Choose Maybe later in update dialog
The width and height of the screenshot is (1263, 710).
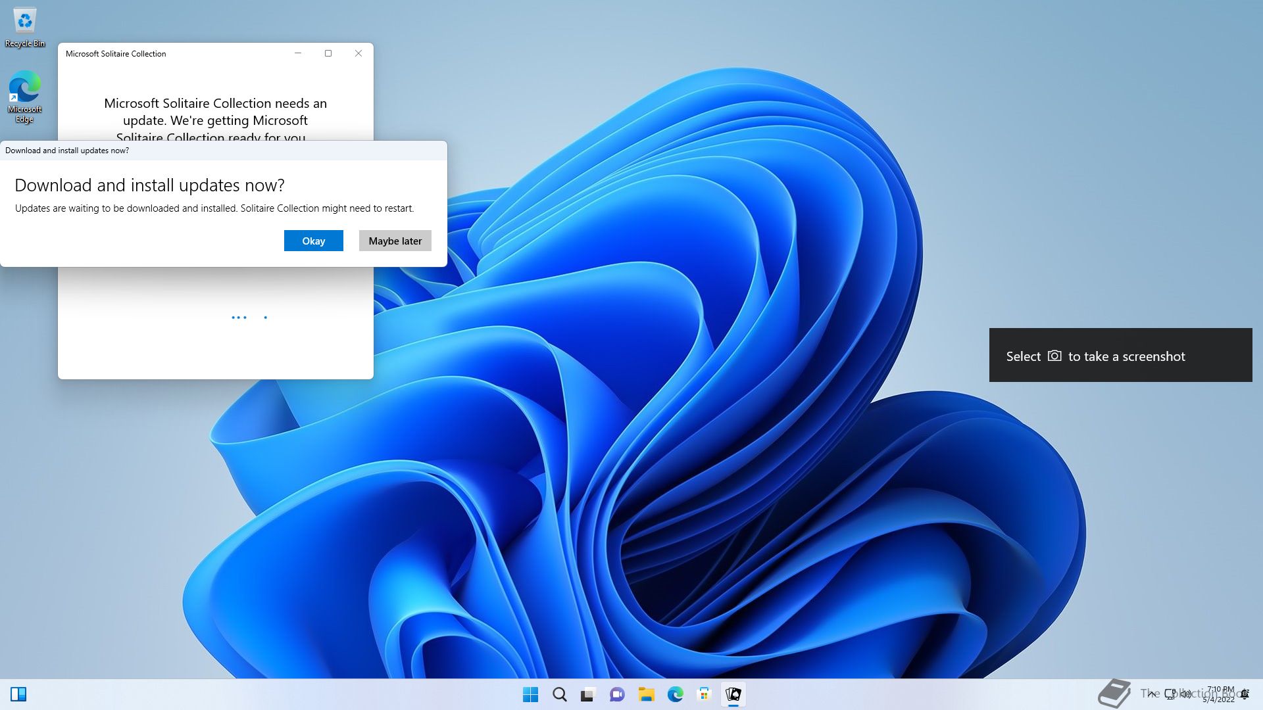pos(395,241)
